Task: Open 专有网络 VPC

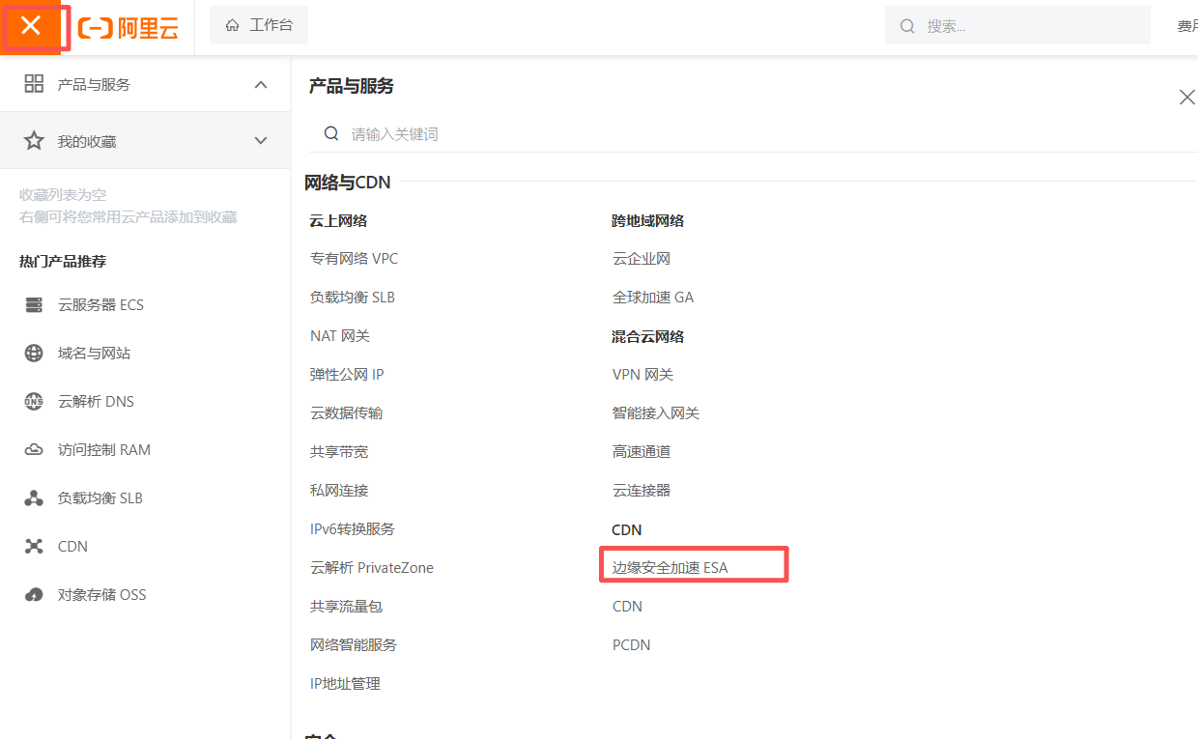Action: pyautogui.click(x=354, y=259)
